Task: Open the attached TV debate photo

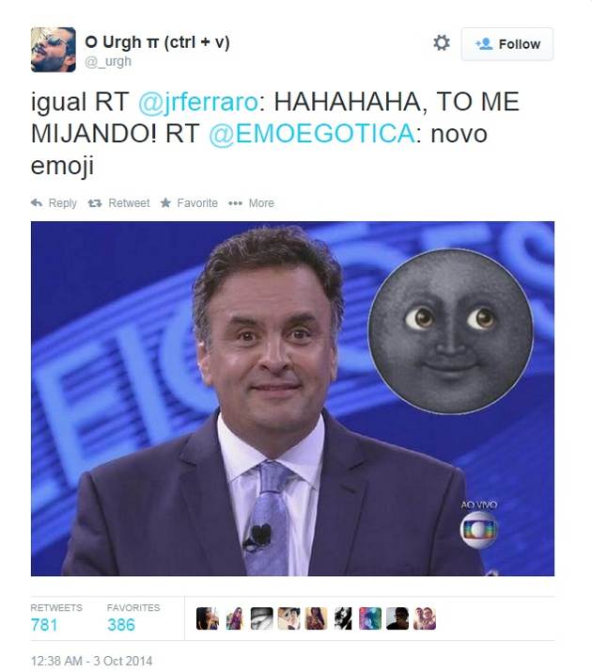Action: click(x=292, y=398)
